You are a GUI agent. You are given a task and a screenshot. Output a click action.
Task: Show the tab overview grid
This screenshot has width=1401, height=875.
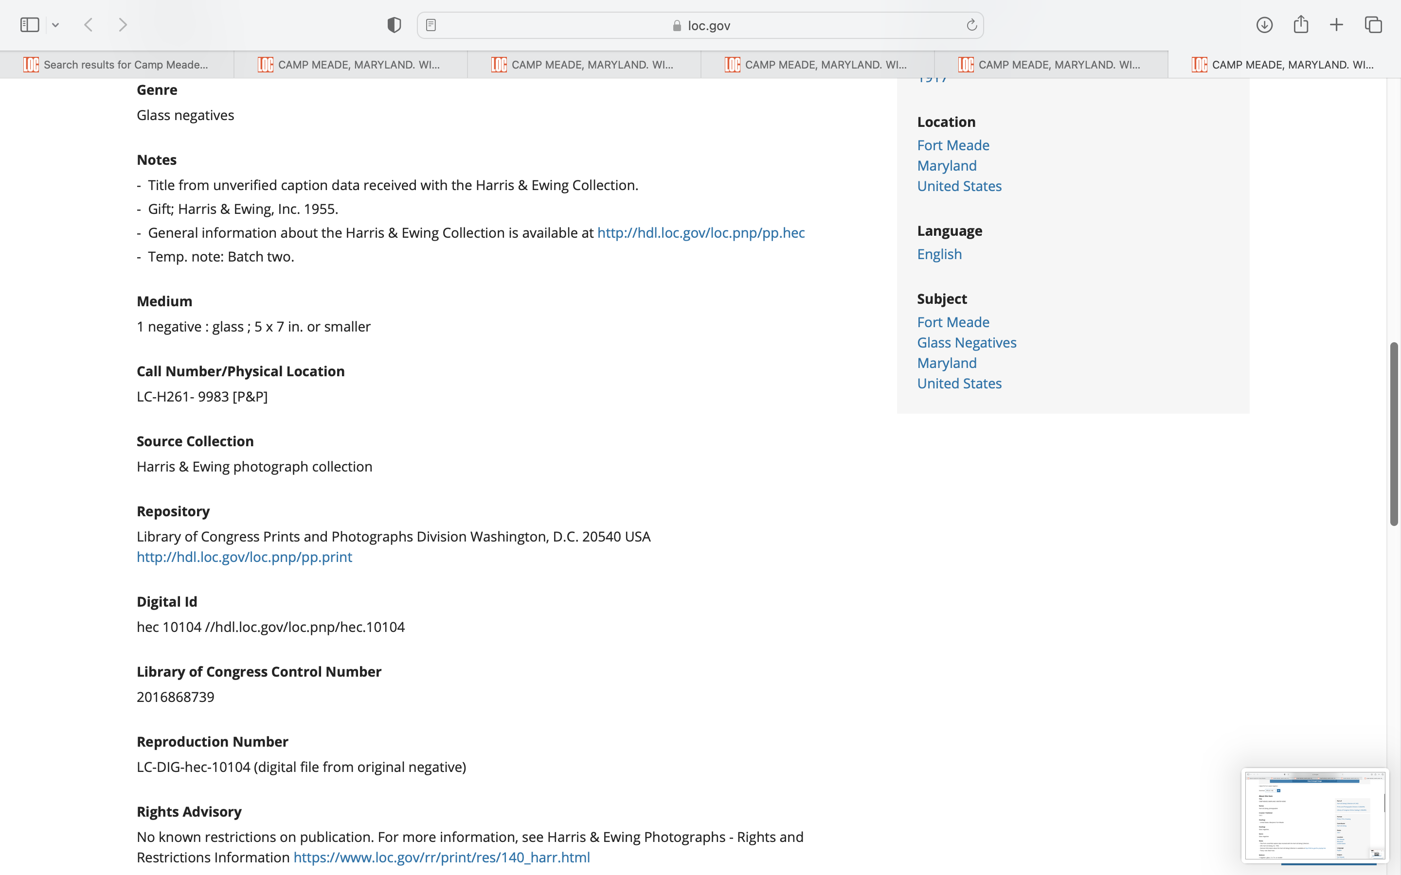tap(1373, 25)
